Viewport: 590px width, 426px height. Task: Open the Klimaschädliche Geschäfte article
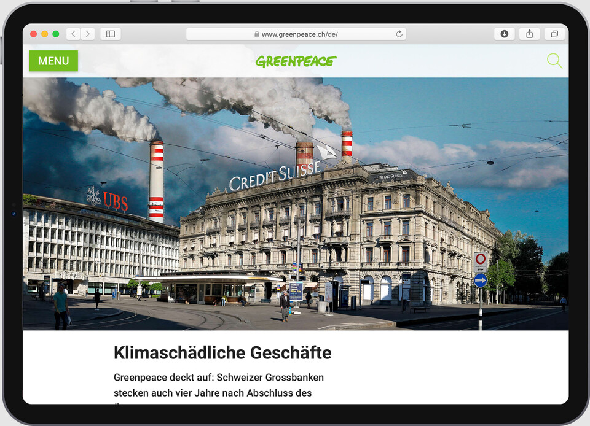pyautogui.click(x=222, y=352)
